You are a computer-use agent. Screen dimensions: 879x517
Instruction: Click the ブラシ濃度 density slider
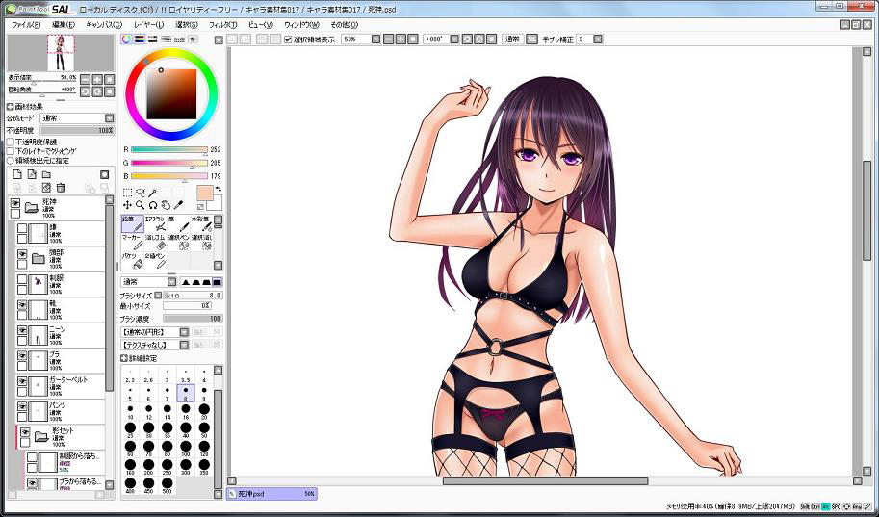[x=193, y=318]
